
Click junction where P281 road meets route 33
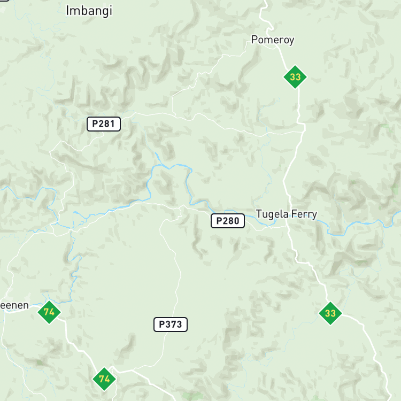[303, 132]
